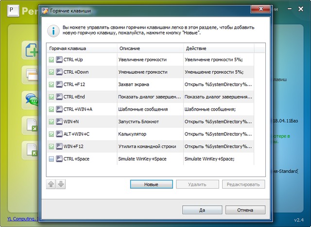
Task: Click the keyboard icon beside CTRL+F12
Action: coord(59,84)
